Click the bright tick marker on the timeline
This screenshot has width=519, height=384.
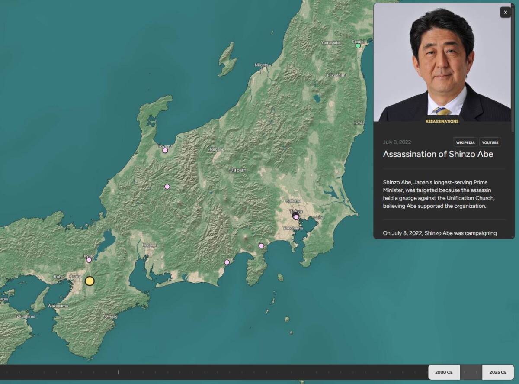tap(118, 372)
